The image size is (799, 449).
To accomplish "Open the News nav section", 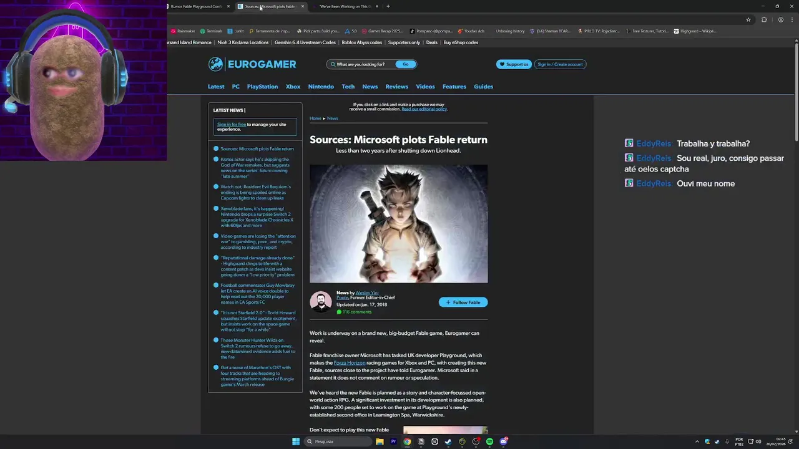I will point(370,87).
